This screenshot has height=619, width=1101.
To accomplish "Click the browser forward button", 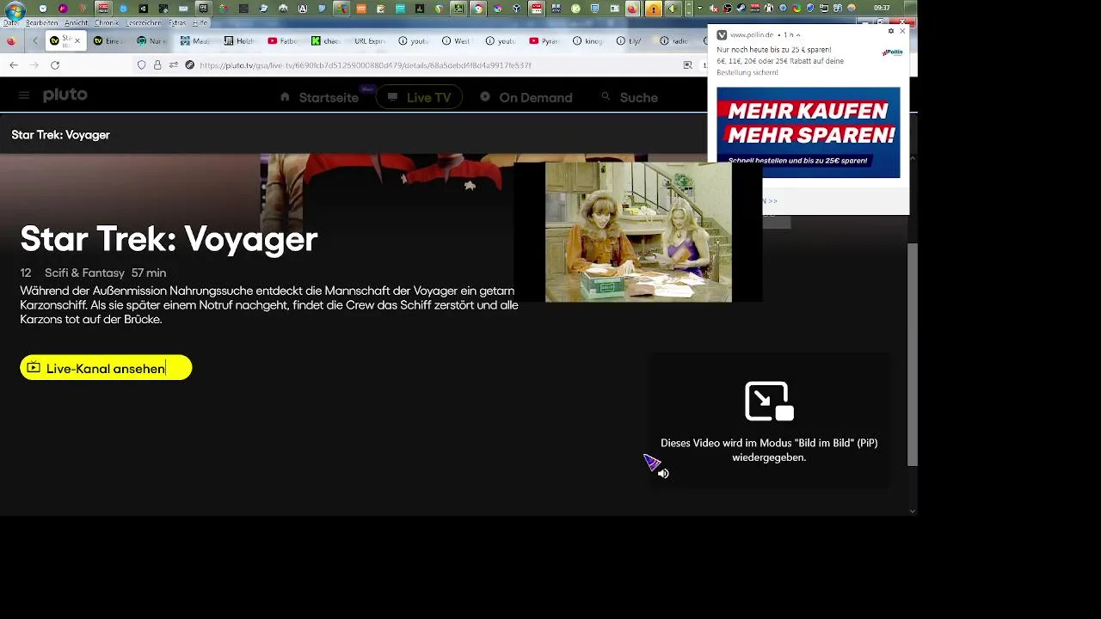I will tap(34, 64).
